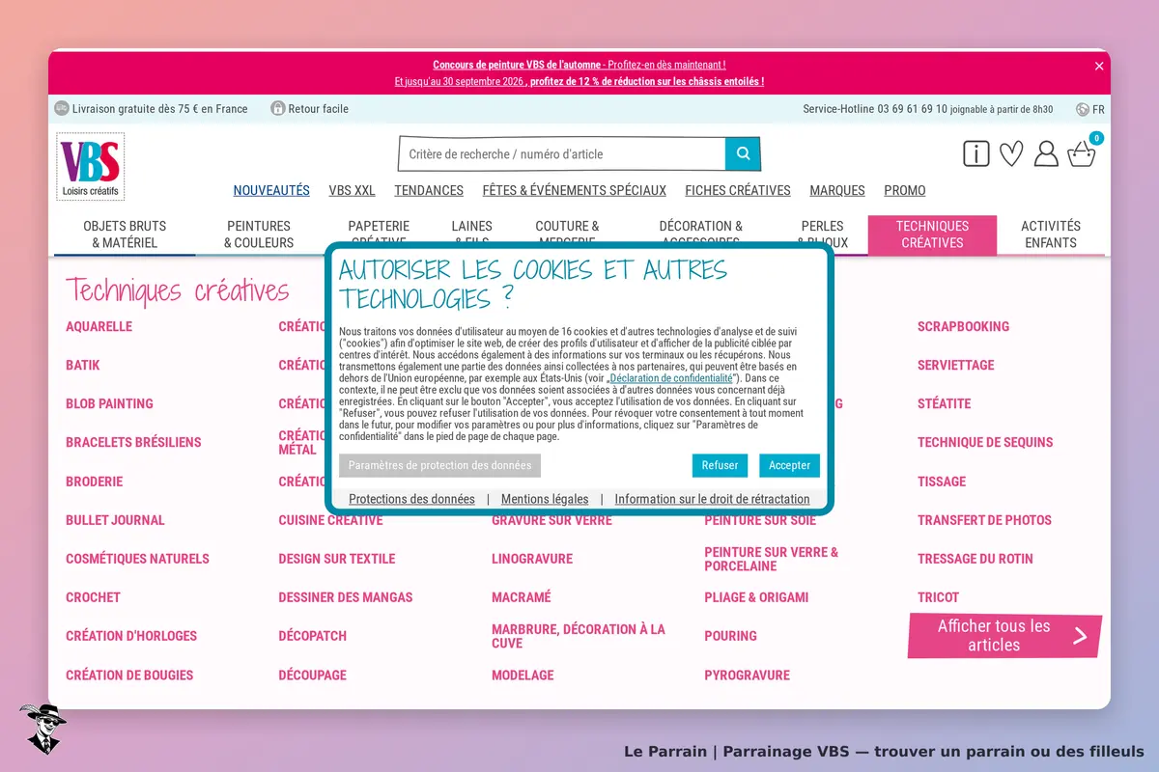Open the DESIGN SUR TEXTILE category

click(337, 559)
